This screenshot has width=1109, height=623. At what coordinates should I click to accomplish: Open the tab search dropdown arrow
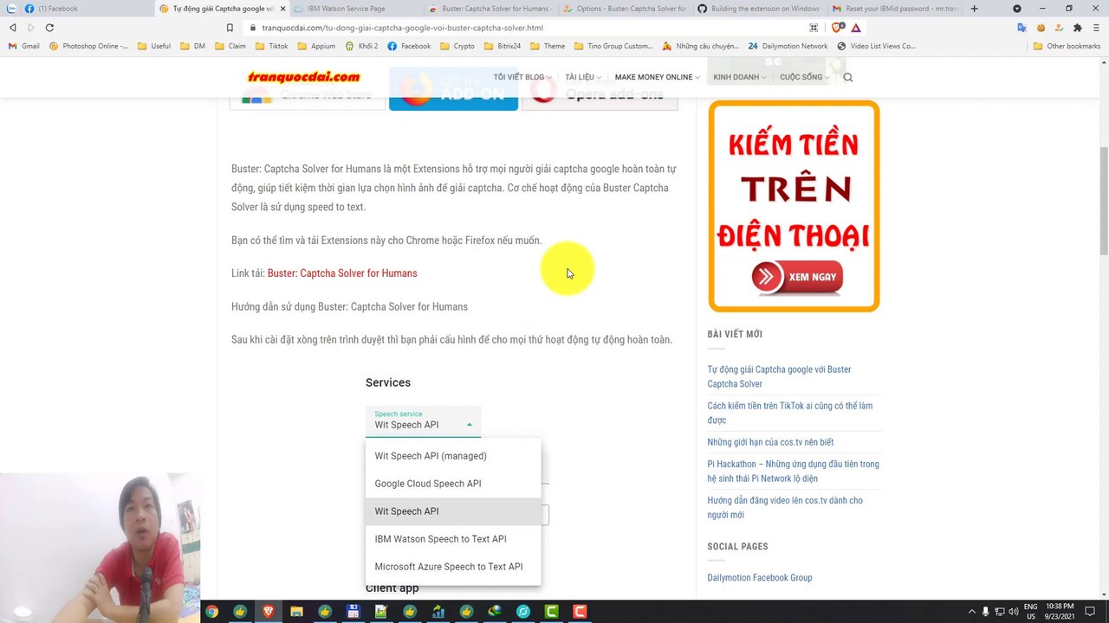[1016, 9]
